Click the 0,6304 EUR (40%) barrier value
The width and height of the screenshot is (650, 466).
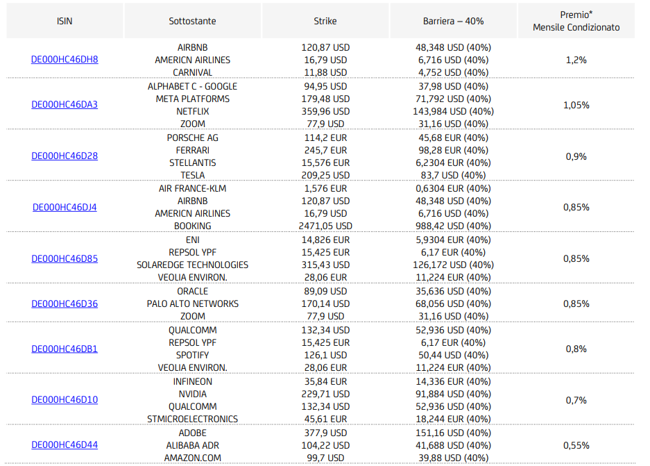(x=453, y=188)
